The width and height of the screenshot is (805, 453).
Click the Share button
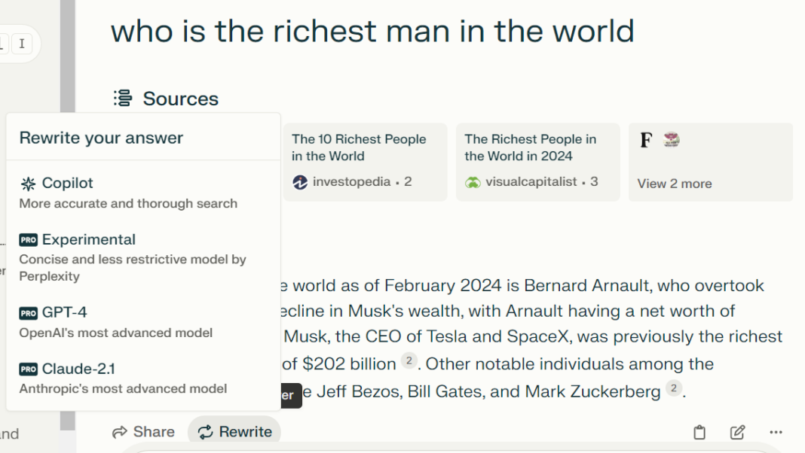click(143, 431)
